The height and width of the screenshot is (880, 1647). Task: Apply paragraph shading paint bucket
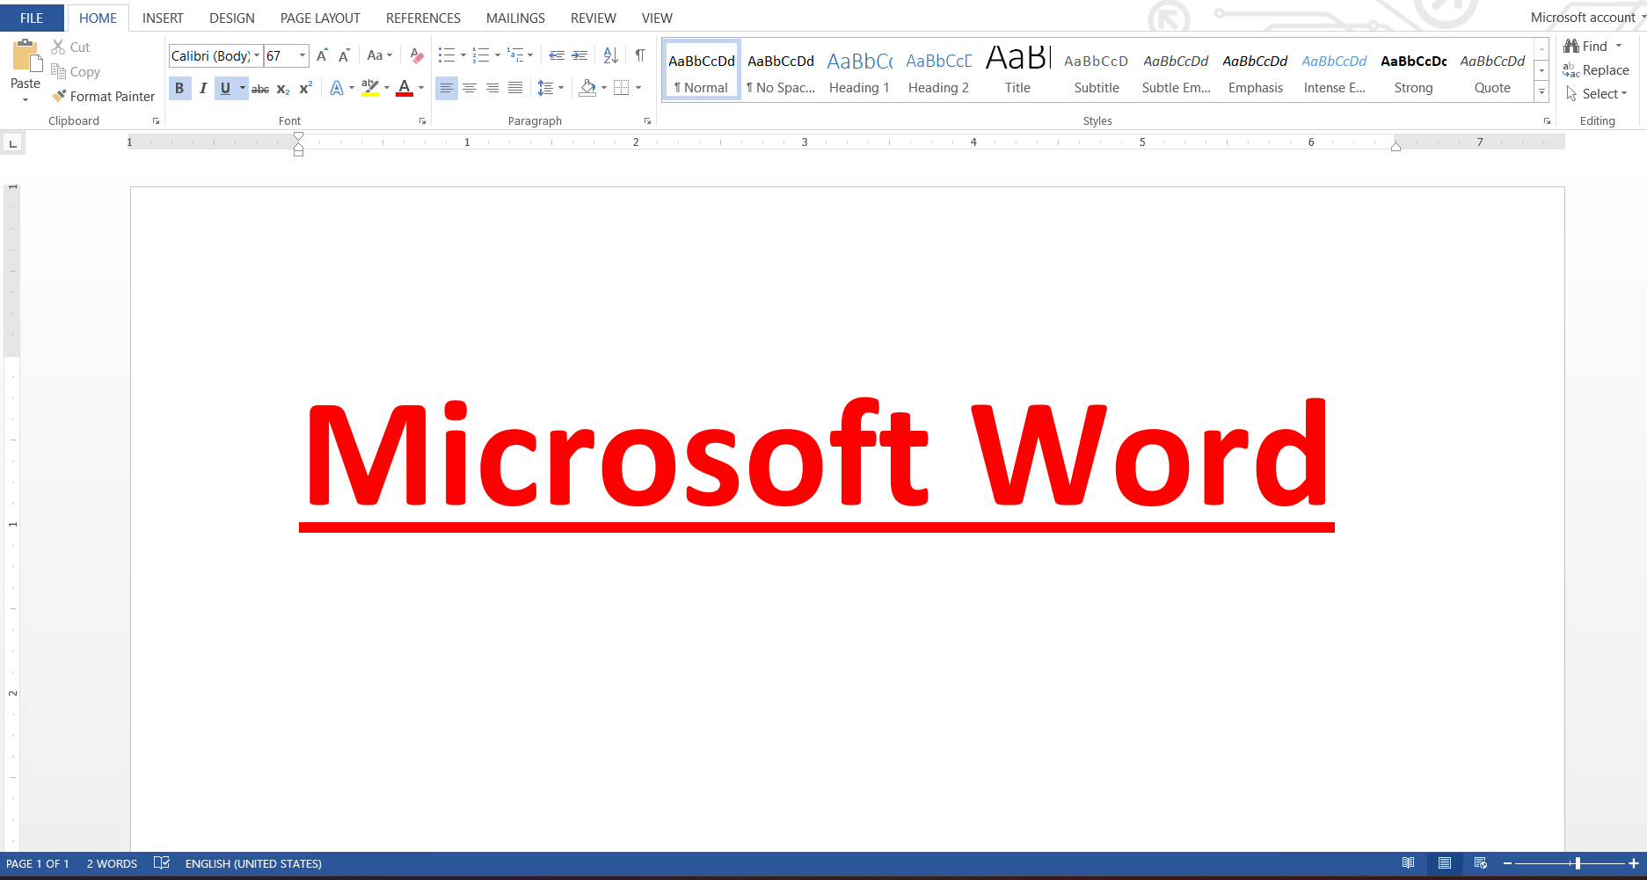tap(588, 88)
